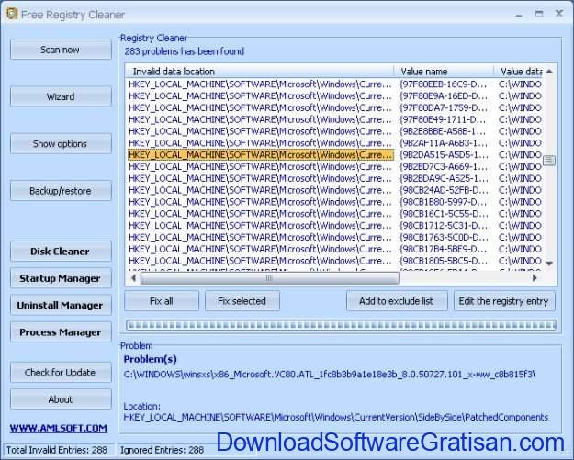Click the list scroll down arrow
The width and height of the screenshot is (574, 460).
tap(549, 264)
